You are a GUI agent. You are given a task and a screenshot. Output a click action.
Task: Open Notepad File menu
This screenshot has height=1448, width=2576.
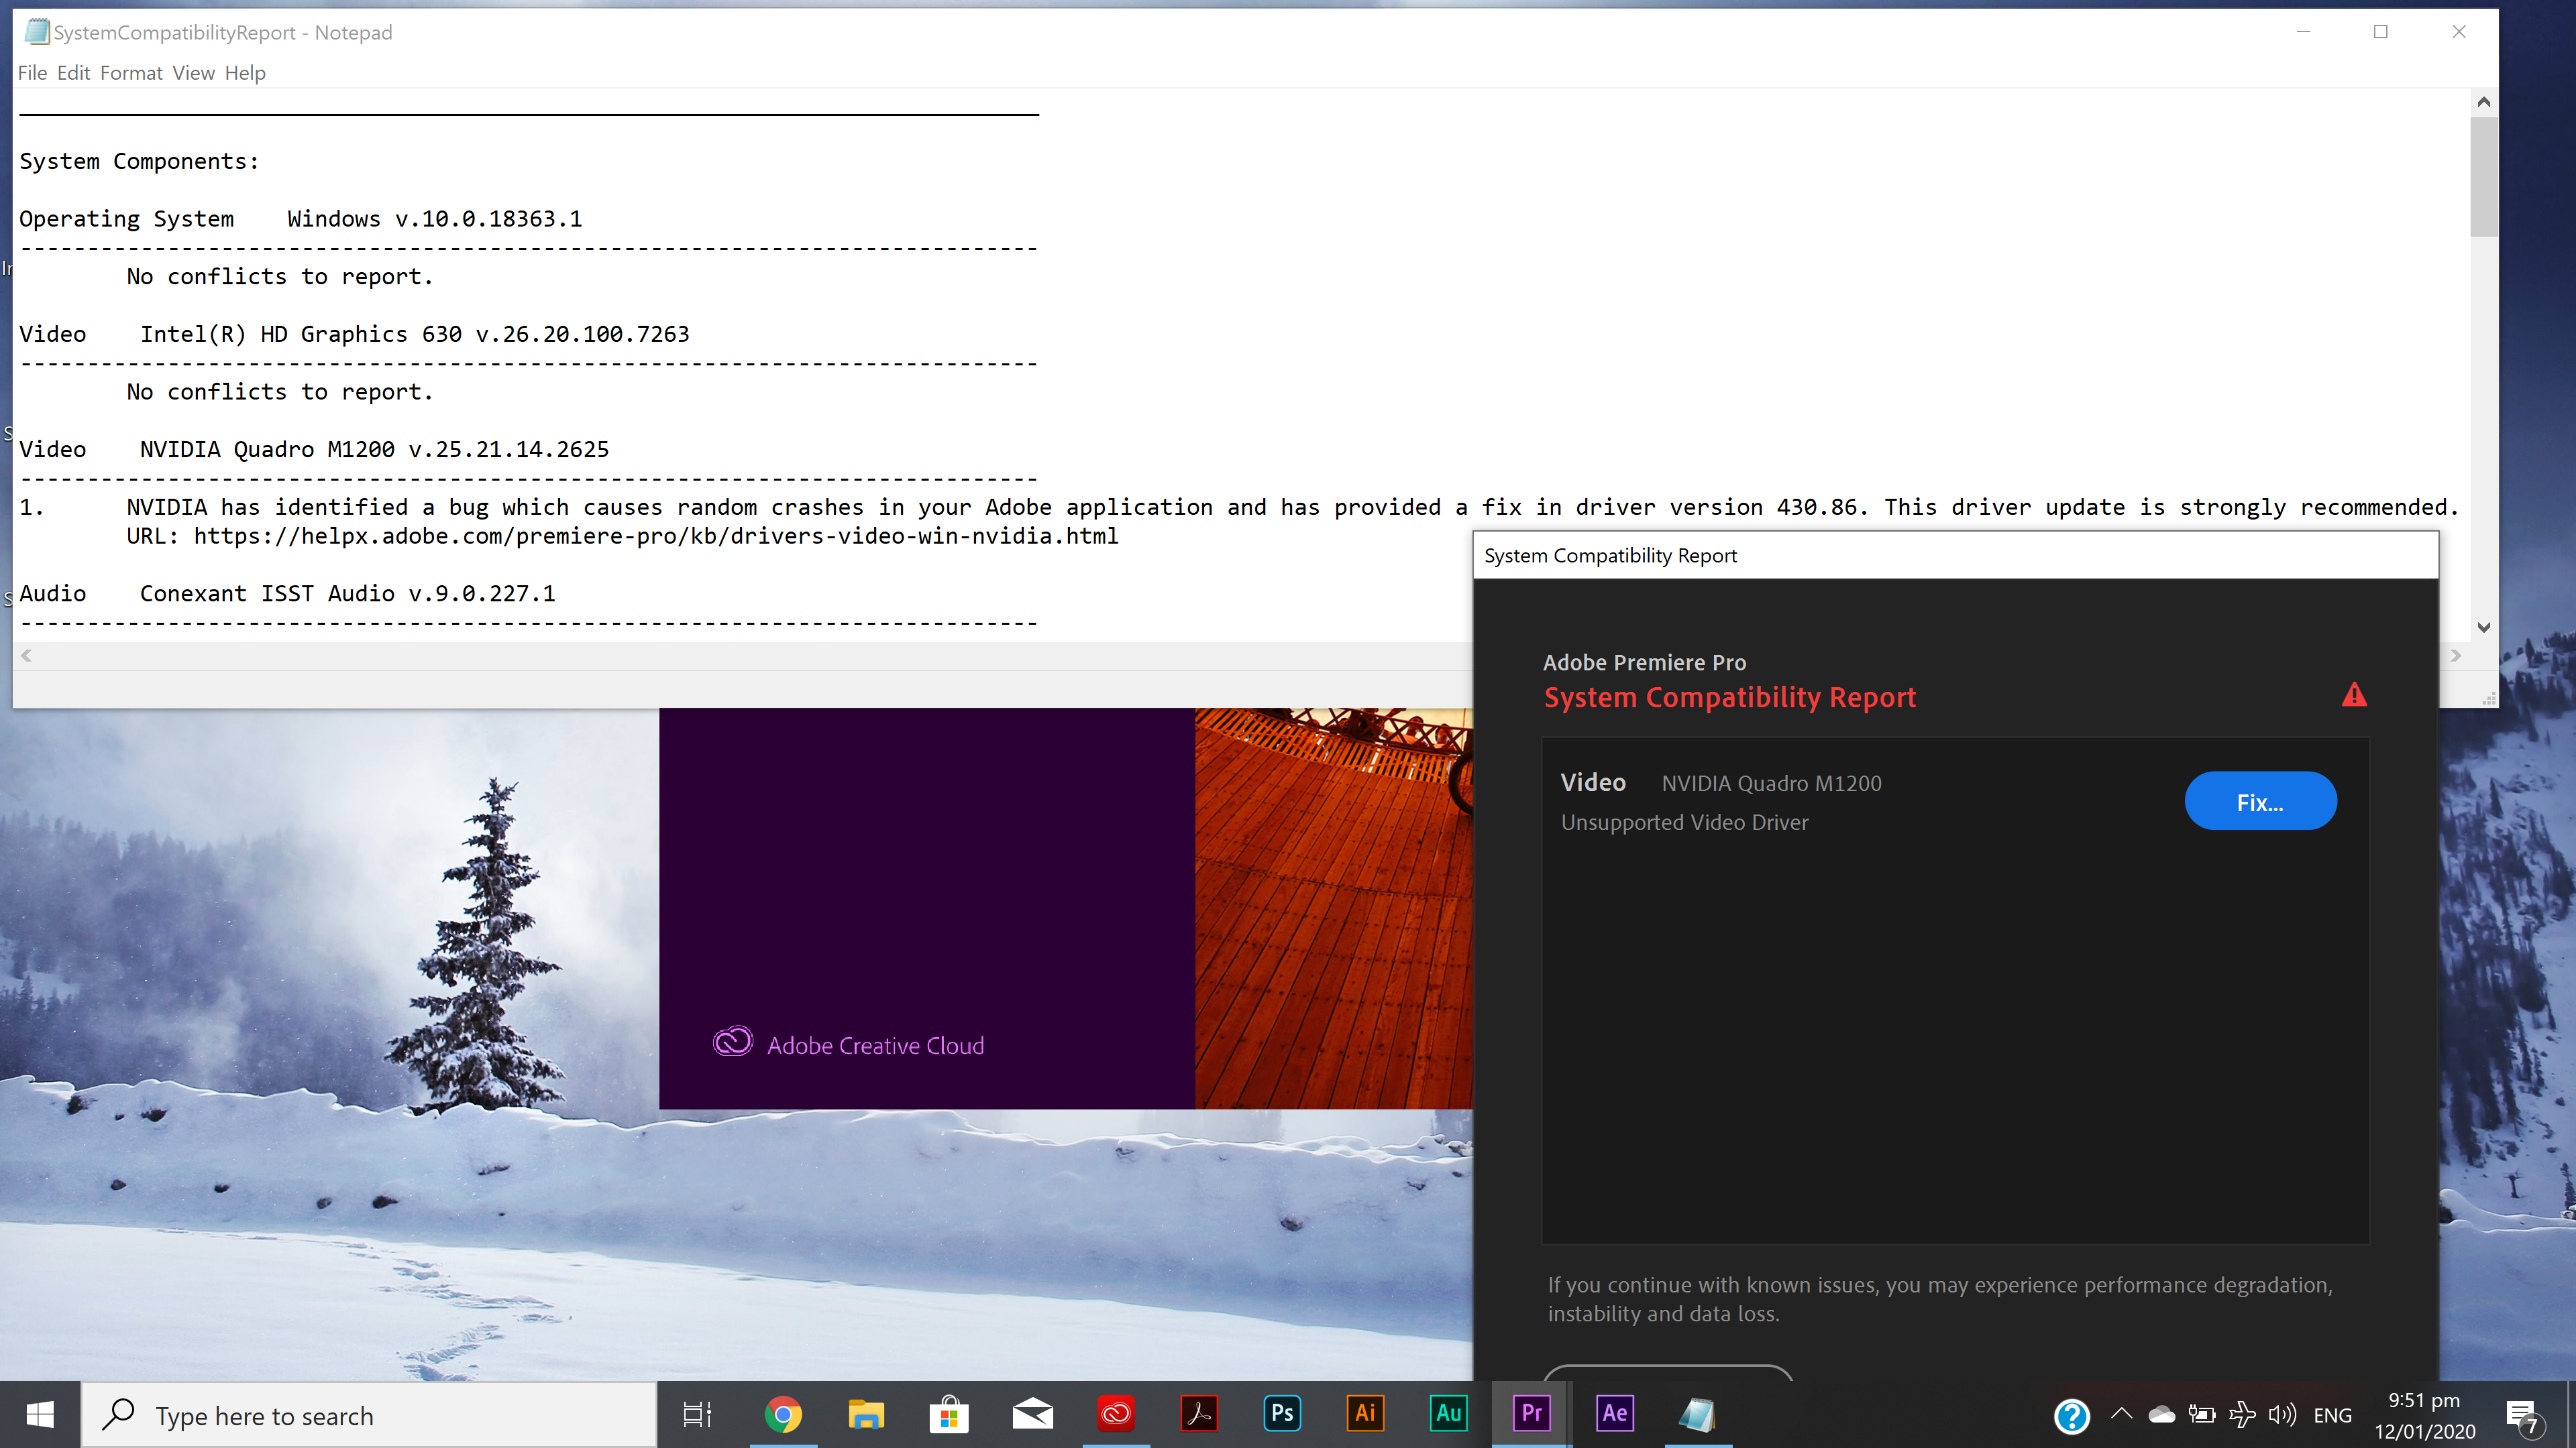click(x=32, y=73)
